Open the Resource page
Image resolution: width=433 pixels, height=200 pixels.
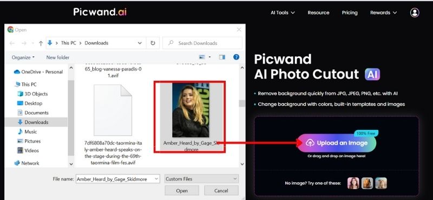318,12
